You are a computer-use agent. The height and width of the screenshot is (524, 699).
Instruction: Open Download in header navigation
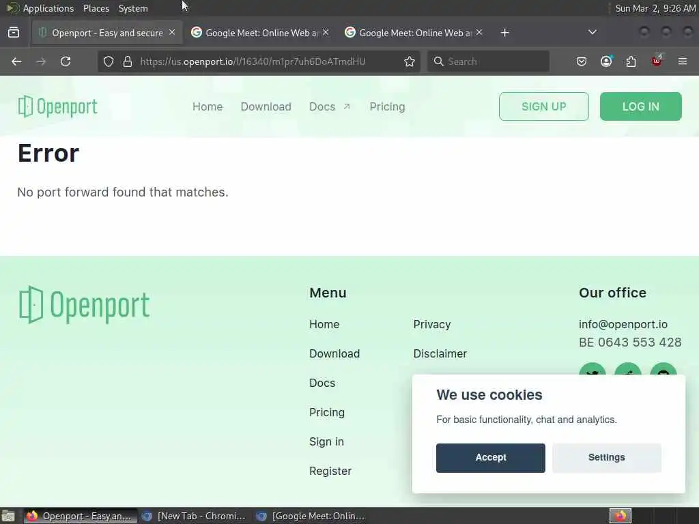(x=266, y=106)
